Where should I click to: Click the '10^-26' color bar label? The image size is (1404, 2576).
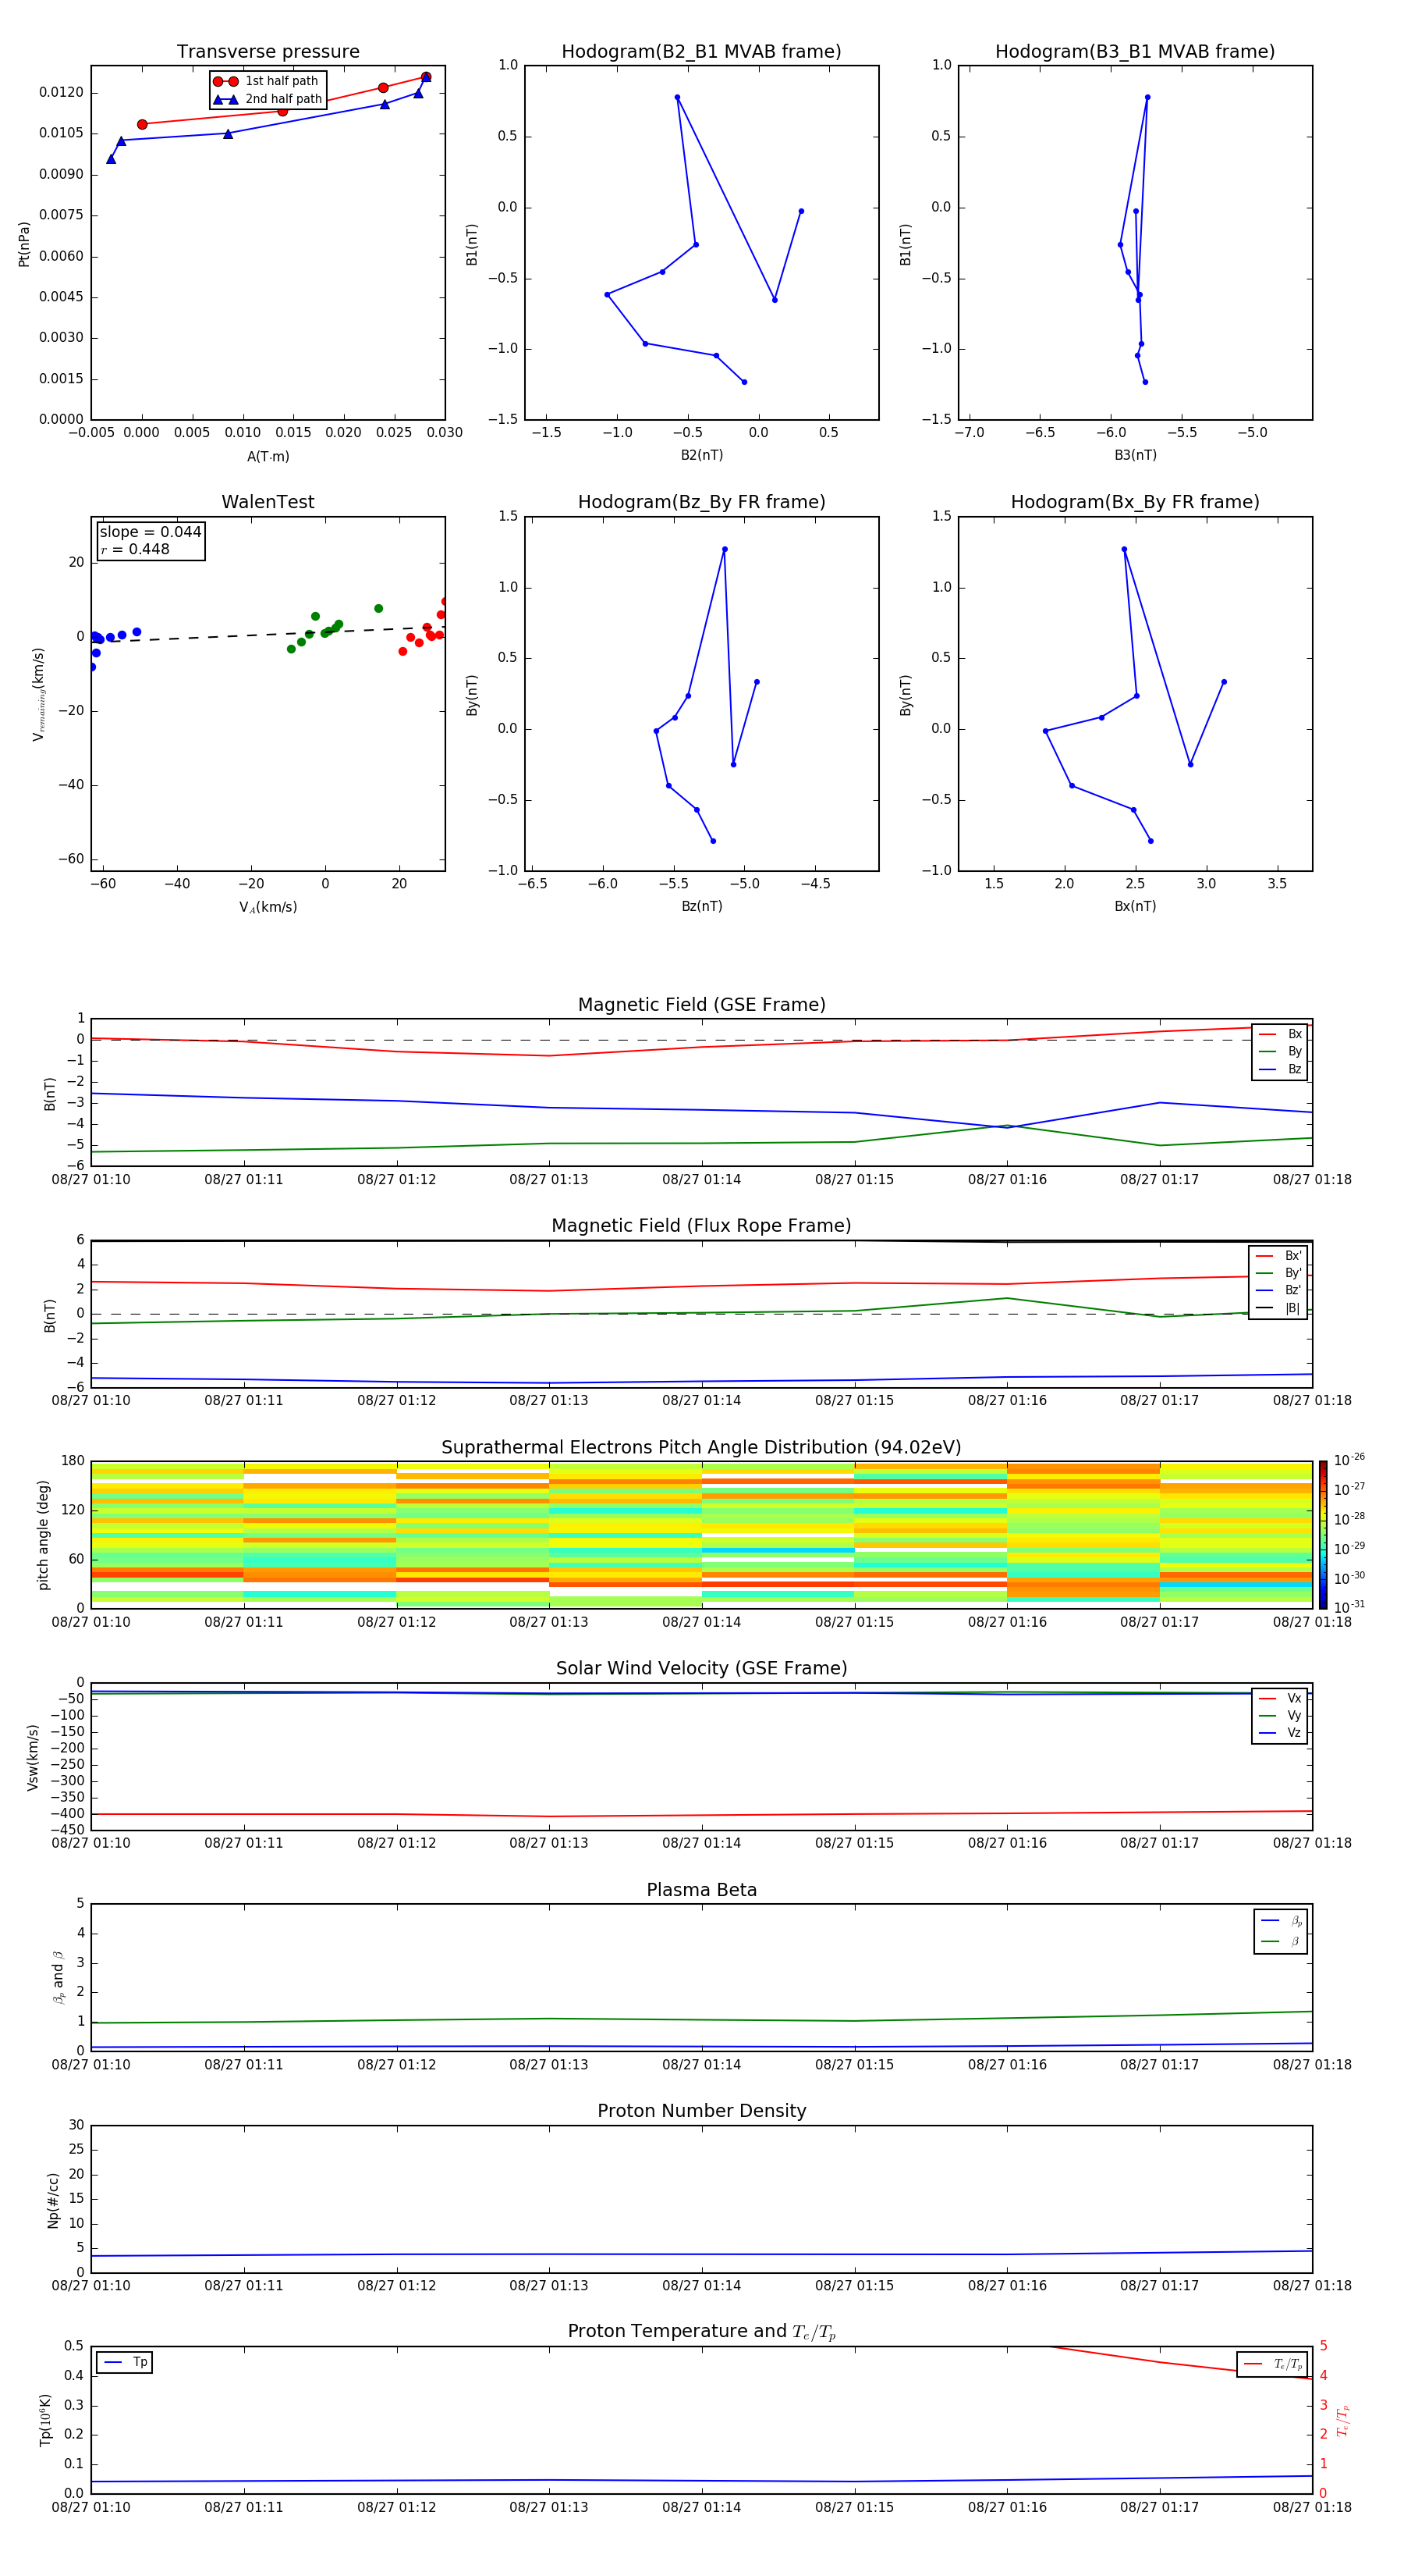pyautogui.click(x=1348, y=1460)
